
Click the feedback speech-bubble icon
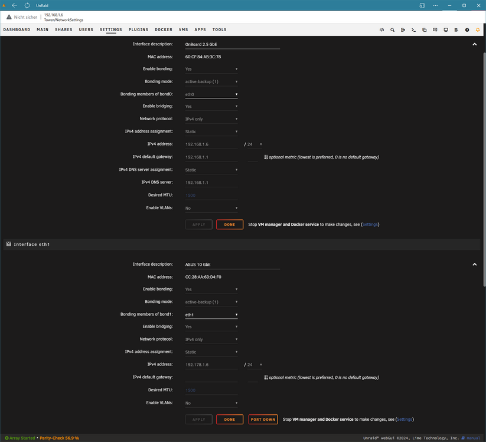(435, 29)
